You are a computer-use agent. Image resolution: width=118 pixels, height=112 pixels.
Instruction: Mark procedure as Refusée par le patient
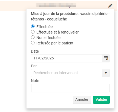click(33, 43)
